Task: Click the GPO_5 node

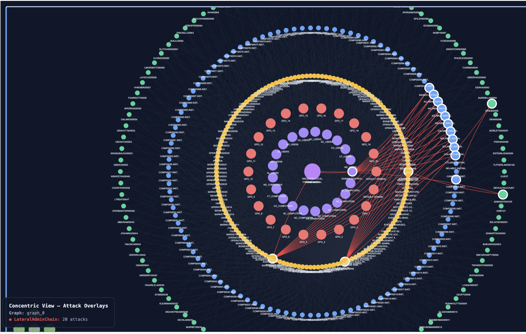Action: (303, 235)
